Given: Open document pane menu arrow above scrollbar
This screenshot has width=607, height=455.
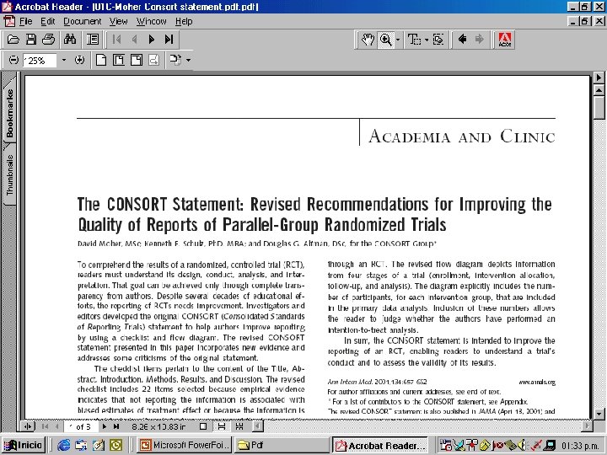Looking at the screenshot, I should point(599,78).
